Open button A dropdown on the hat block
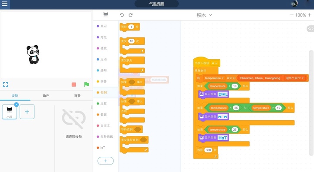Image resolution: width=314 pixels, height=172 pixels. tap(214, 63)
